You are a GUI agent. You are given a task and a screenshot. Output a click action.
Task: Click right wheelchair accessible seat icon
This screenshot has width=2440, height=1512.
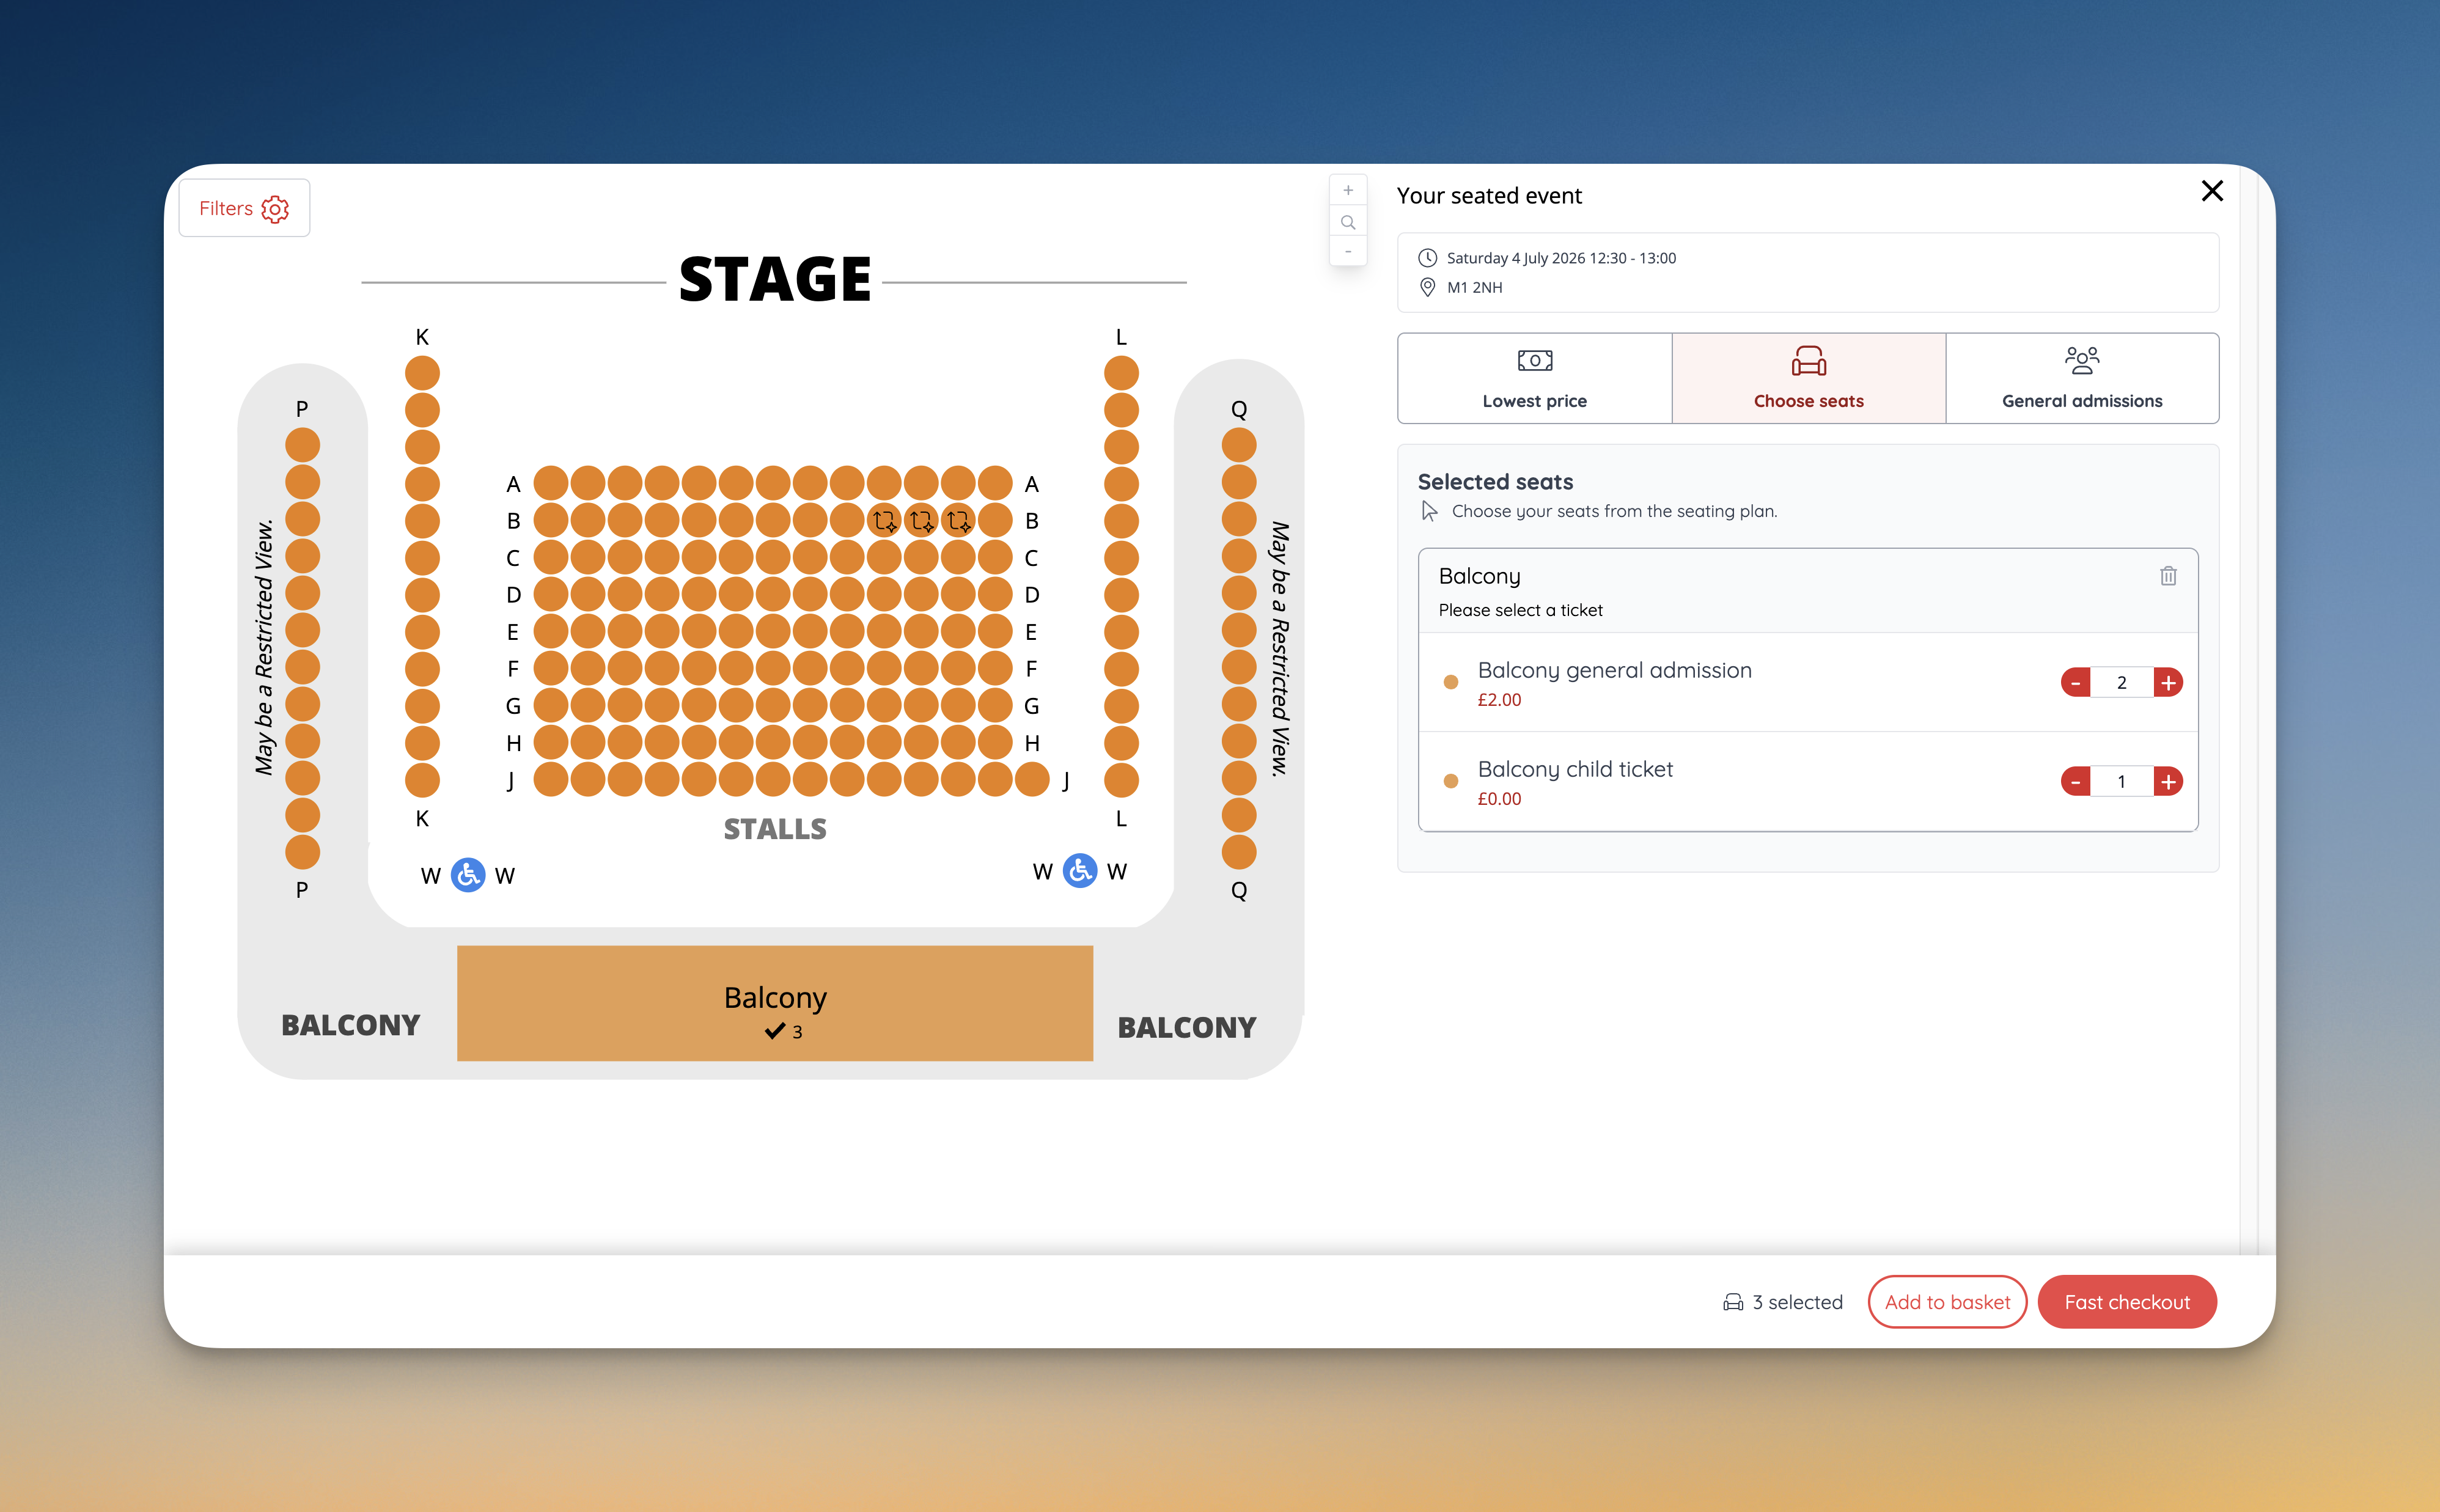(1079, 871)
